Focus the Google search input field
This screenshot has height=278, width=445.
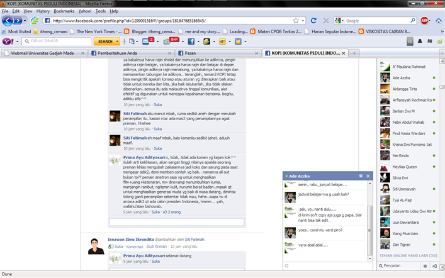(377, 21)
